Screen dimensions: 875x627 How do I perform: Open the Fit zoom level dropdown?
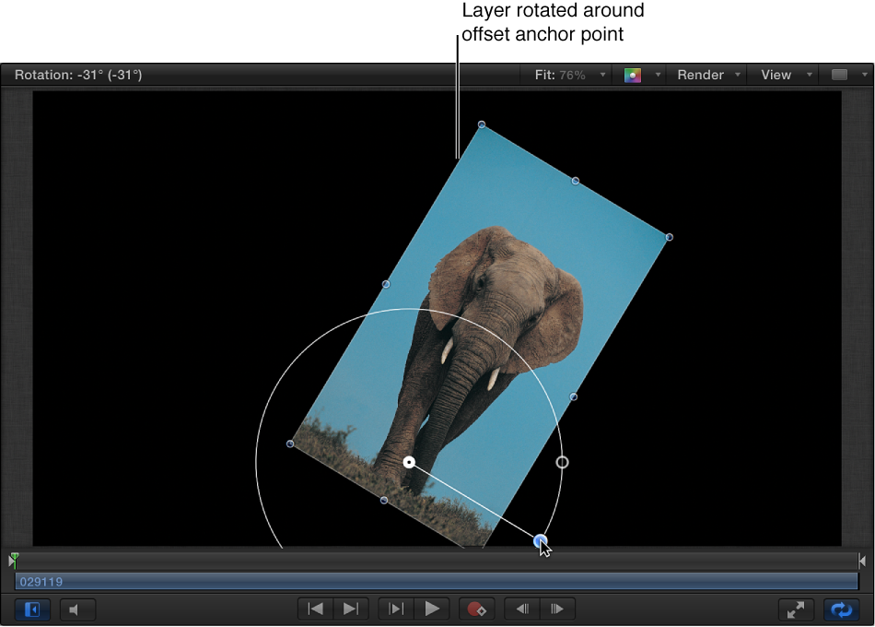(603, 74)
